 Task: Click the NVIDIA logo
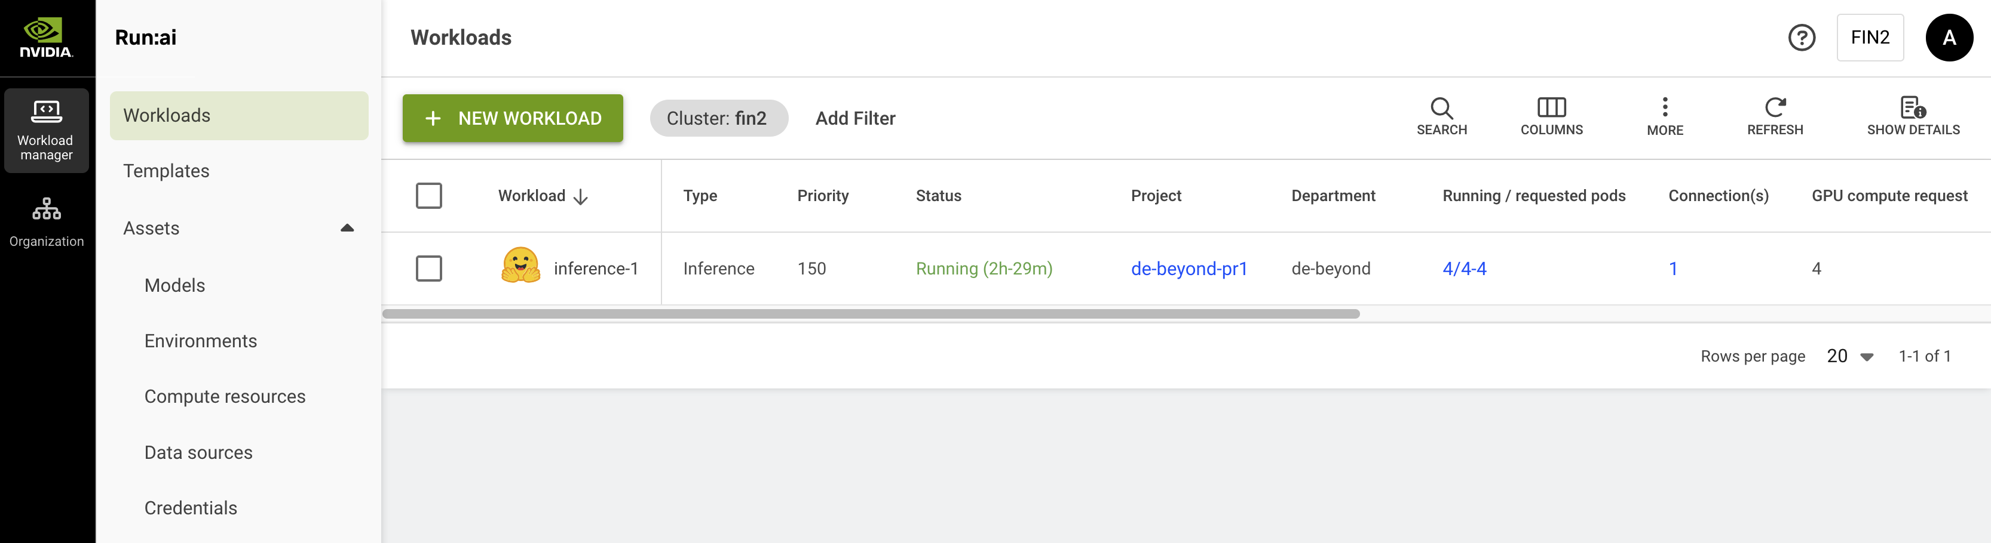[x=47, y=38]
